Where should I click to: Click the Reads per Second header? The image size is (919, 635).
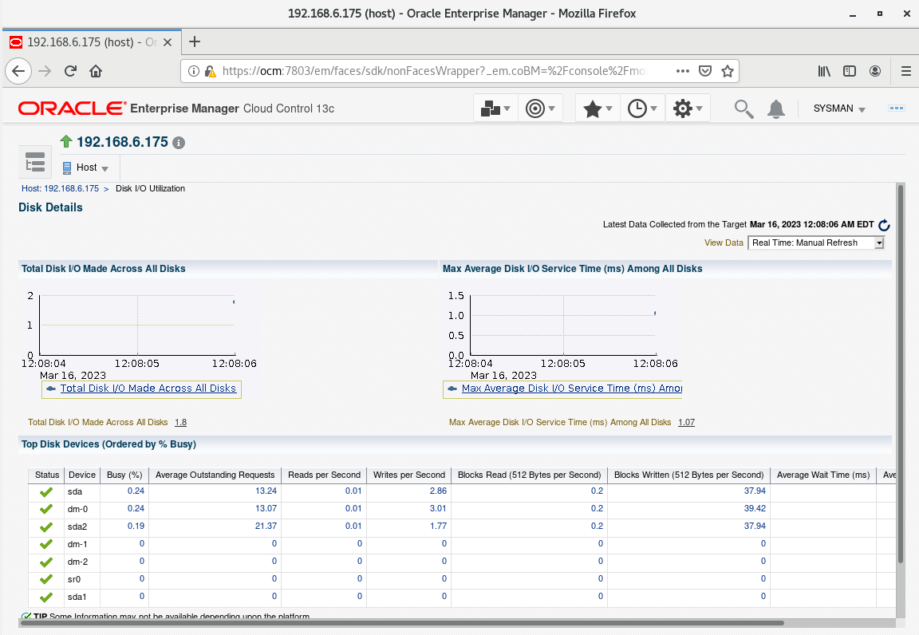coord(324,475)
